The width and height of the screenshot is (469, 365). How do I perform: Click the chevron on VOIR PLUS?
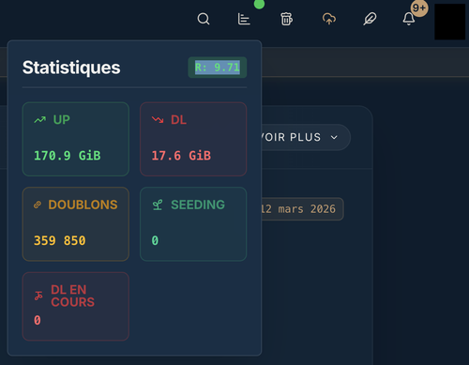click(x=334, y=137)
